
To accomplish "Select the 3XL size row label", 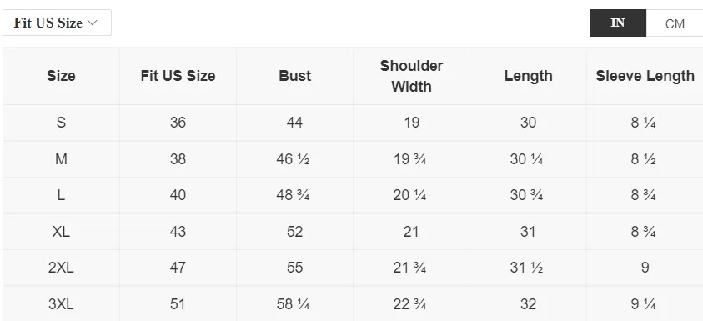I will (x=61, y=304).
